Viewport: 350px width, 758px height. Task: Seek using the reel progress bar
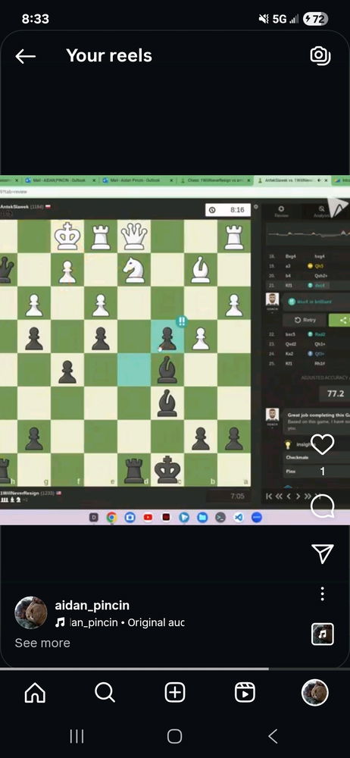[x=175, y=669]
